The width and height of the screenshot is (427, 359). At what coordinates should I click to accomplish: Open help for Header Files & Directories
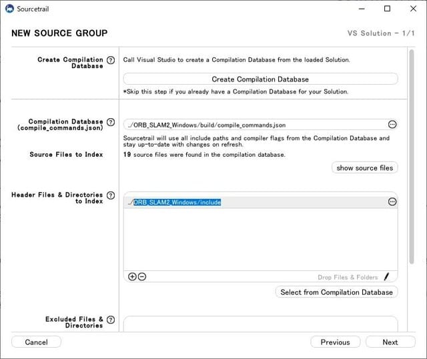click(111, 195)
